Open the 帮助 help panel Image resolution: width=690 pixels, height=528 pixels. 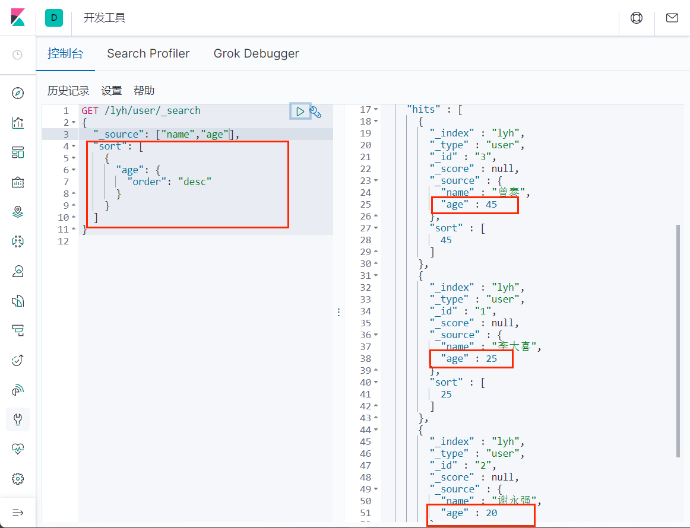[144, 91]
